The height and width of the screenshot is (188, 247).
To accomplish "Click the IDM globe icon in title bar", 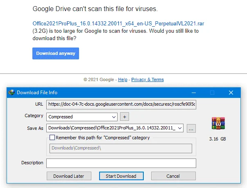I will 11,93.
